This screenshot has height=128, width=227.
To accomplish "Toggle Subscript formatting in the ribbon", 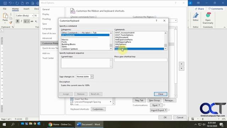I will point(36,21).
